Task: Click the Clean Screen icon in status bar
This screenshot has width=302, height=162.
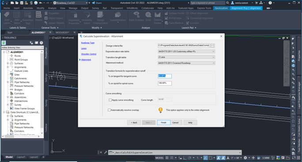Action: 294,158
